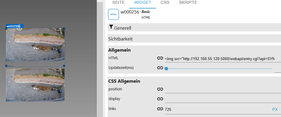Click the link icon beside Updatezeit(ms)

(160, 68)
